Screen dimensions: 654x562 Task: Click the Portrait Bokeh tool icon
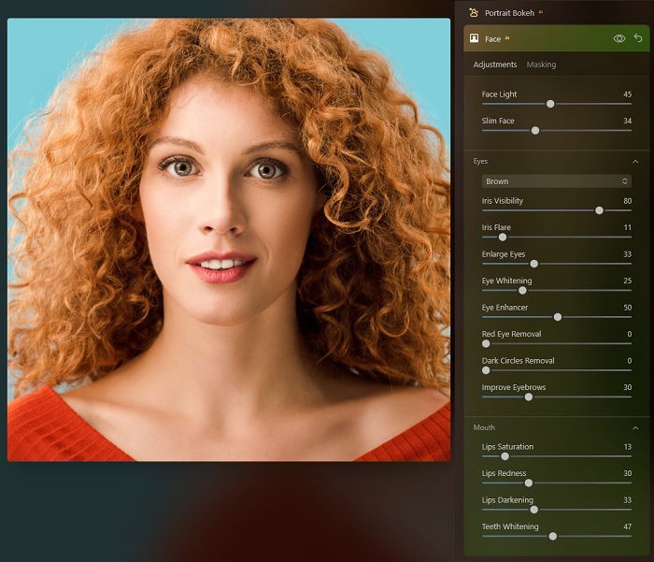(x=474, y=12)
